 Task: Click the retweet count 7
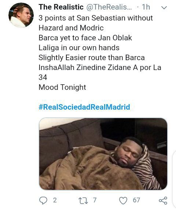point(95,200)
